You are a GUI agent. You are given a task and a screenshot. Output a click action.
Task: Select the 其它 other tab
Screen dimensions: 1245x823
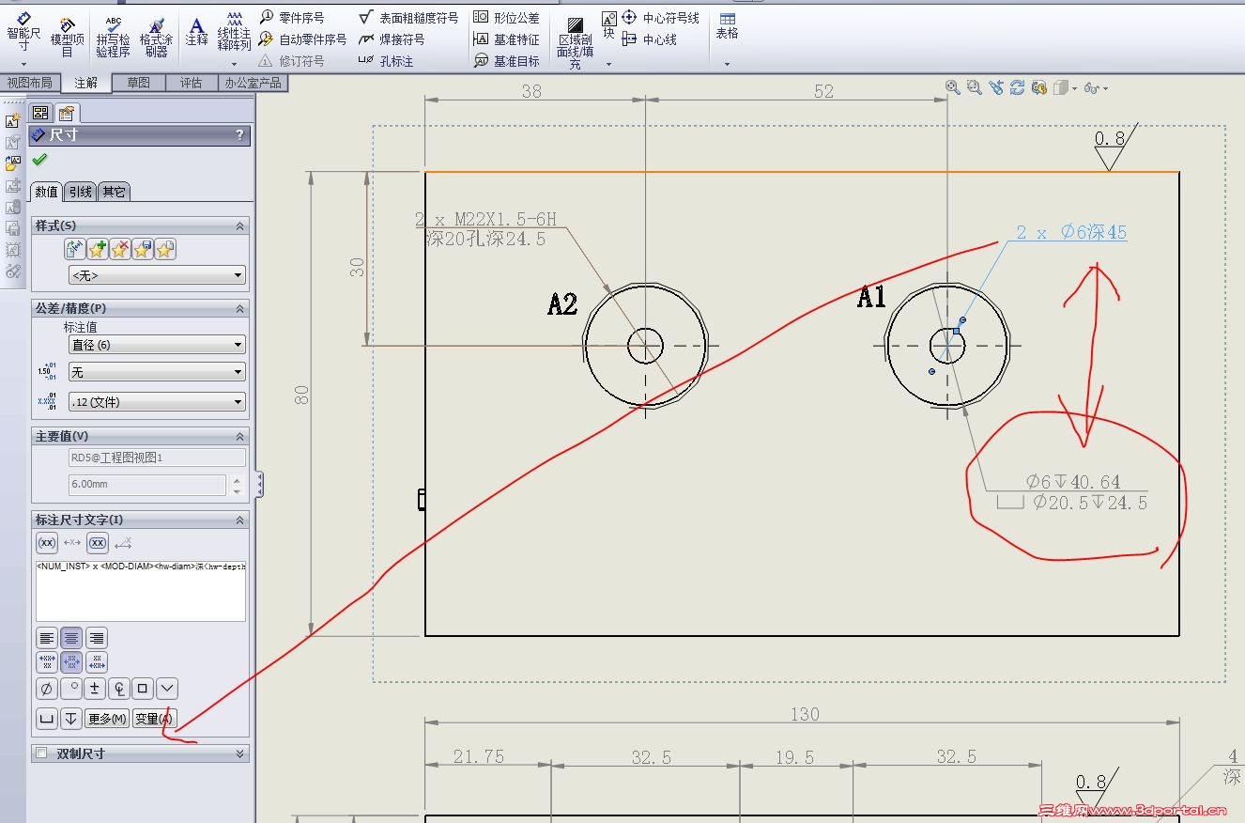(115, 192)
